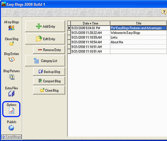Viewport: 167px width, 141px height.
Task: Open Blog Pictures icon in sidebar
Action: click(x=12, y=77)
